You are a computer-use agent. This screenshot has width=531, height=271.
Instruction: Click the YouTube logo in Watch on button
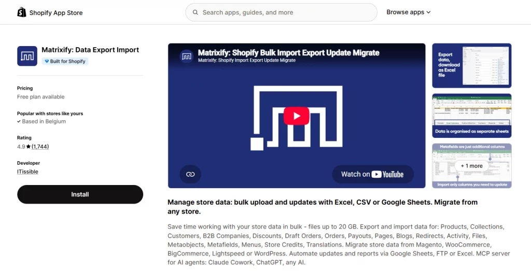(387, 174)
